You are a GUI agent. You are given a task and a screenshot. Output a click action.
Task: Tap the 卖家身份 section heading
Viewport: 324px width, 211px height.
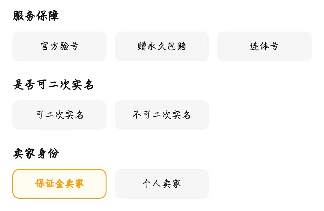click(x=36, y=154)
